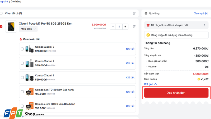Click the quantity field showing 1
Image resolution: width=211 pixels, height=119 pixels.
tap(119, 27)
